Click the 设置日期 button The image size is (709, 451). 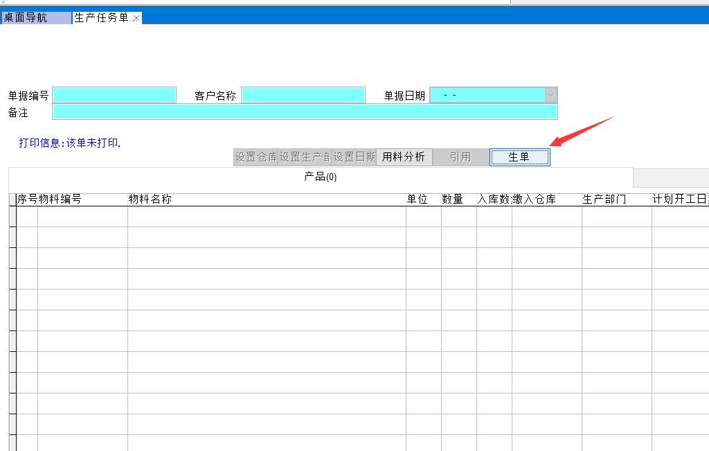pyautogui.click(x=354, y=157)
